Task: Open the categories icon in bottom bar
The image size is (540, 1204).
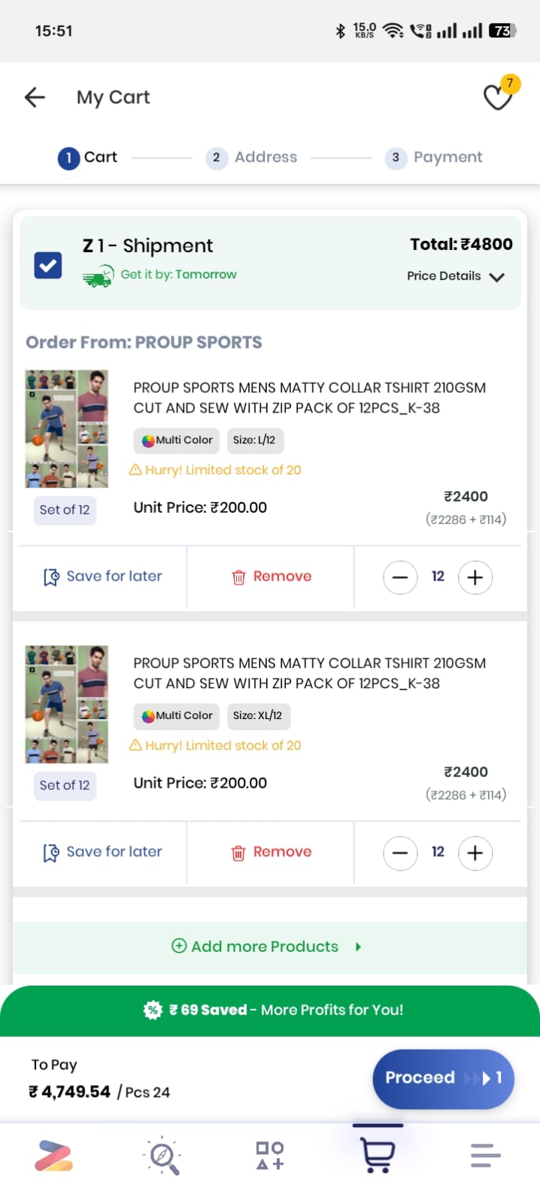Action: point(268,1156)
